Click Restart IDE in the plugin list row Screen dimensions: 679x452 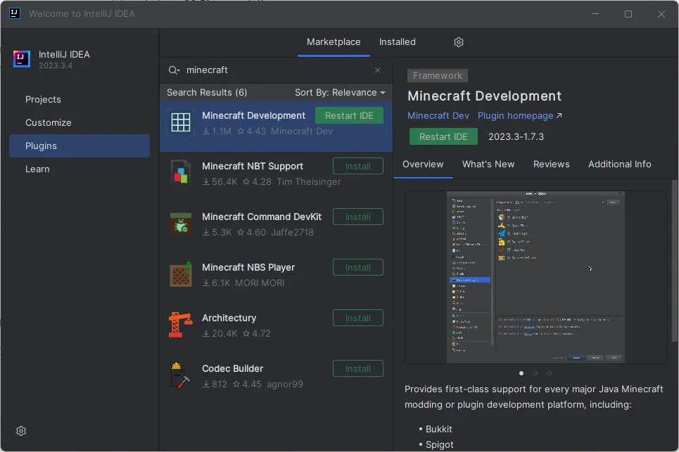(x=349, y=115)
